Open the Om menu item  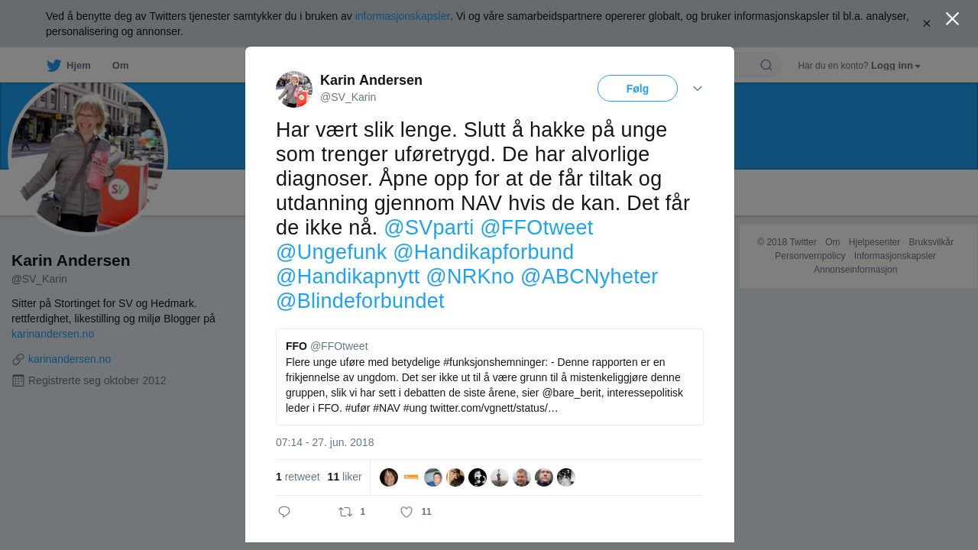click(x=120, y=66)
